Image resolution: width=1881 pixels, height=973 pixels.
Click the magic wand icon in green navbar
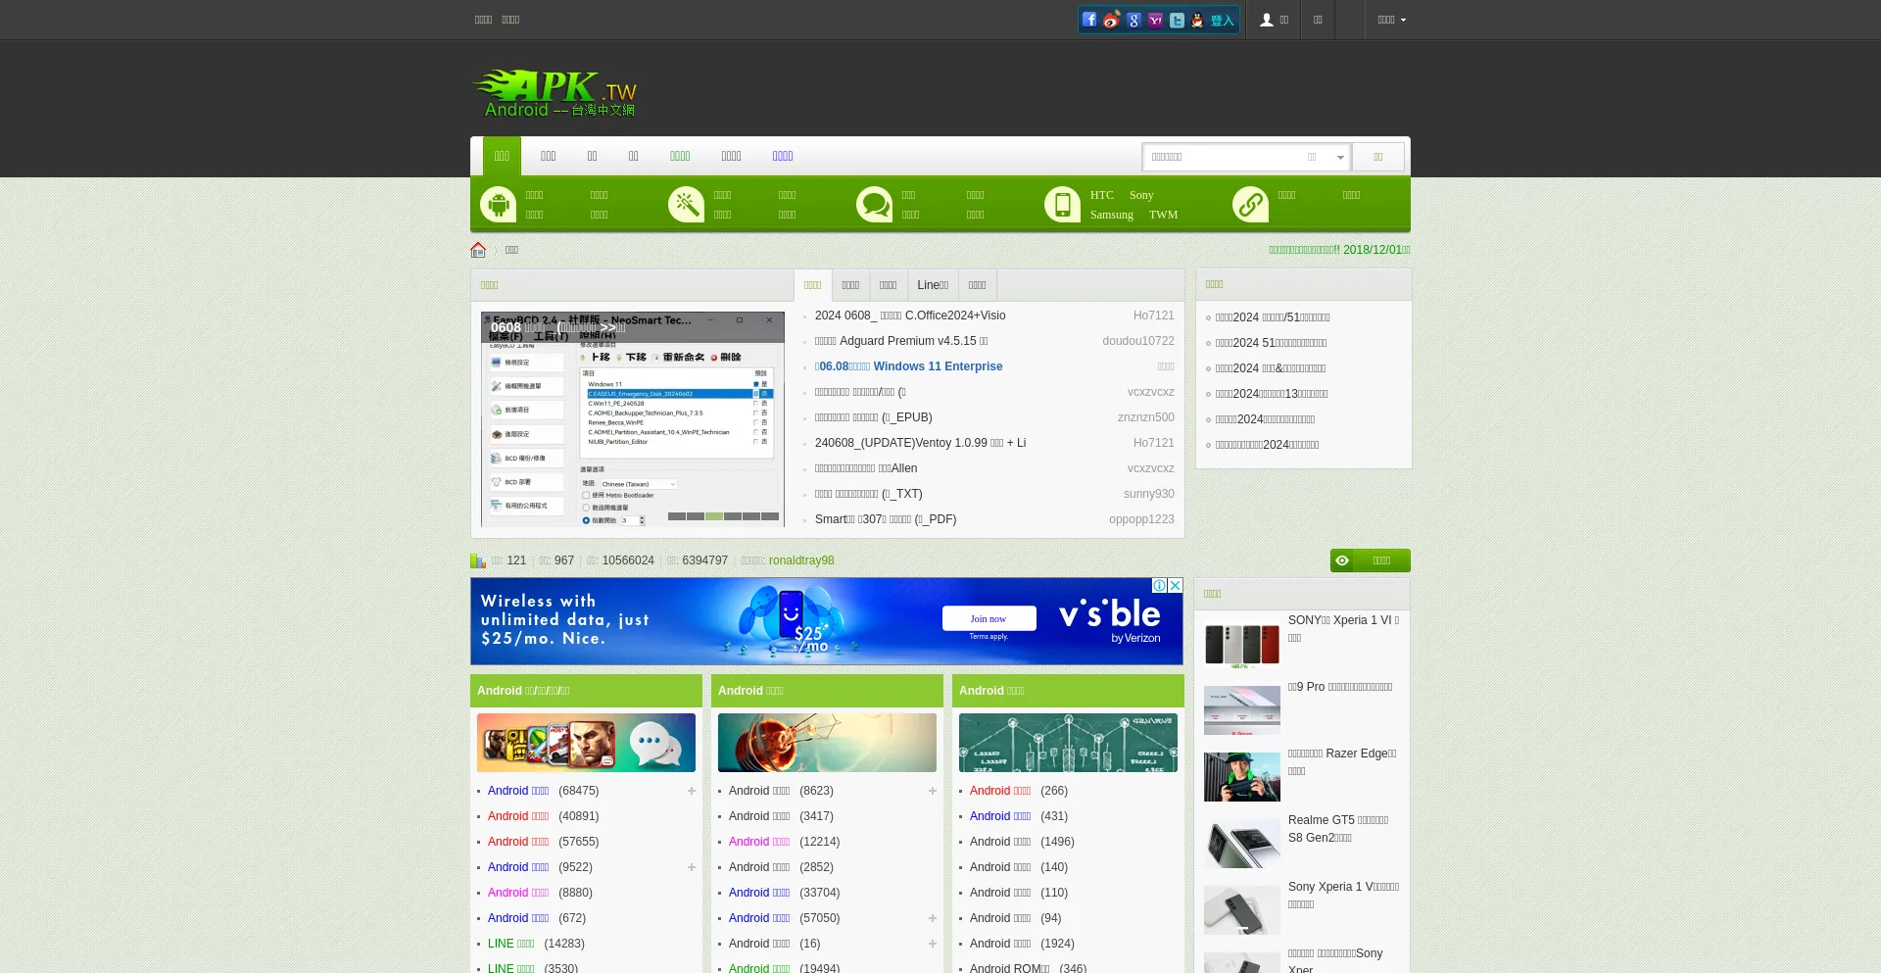tap(686, 203)
